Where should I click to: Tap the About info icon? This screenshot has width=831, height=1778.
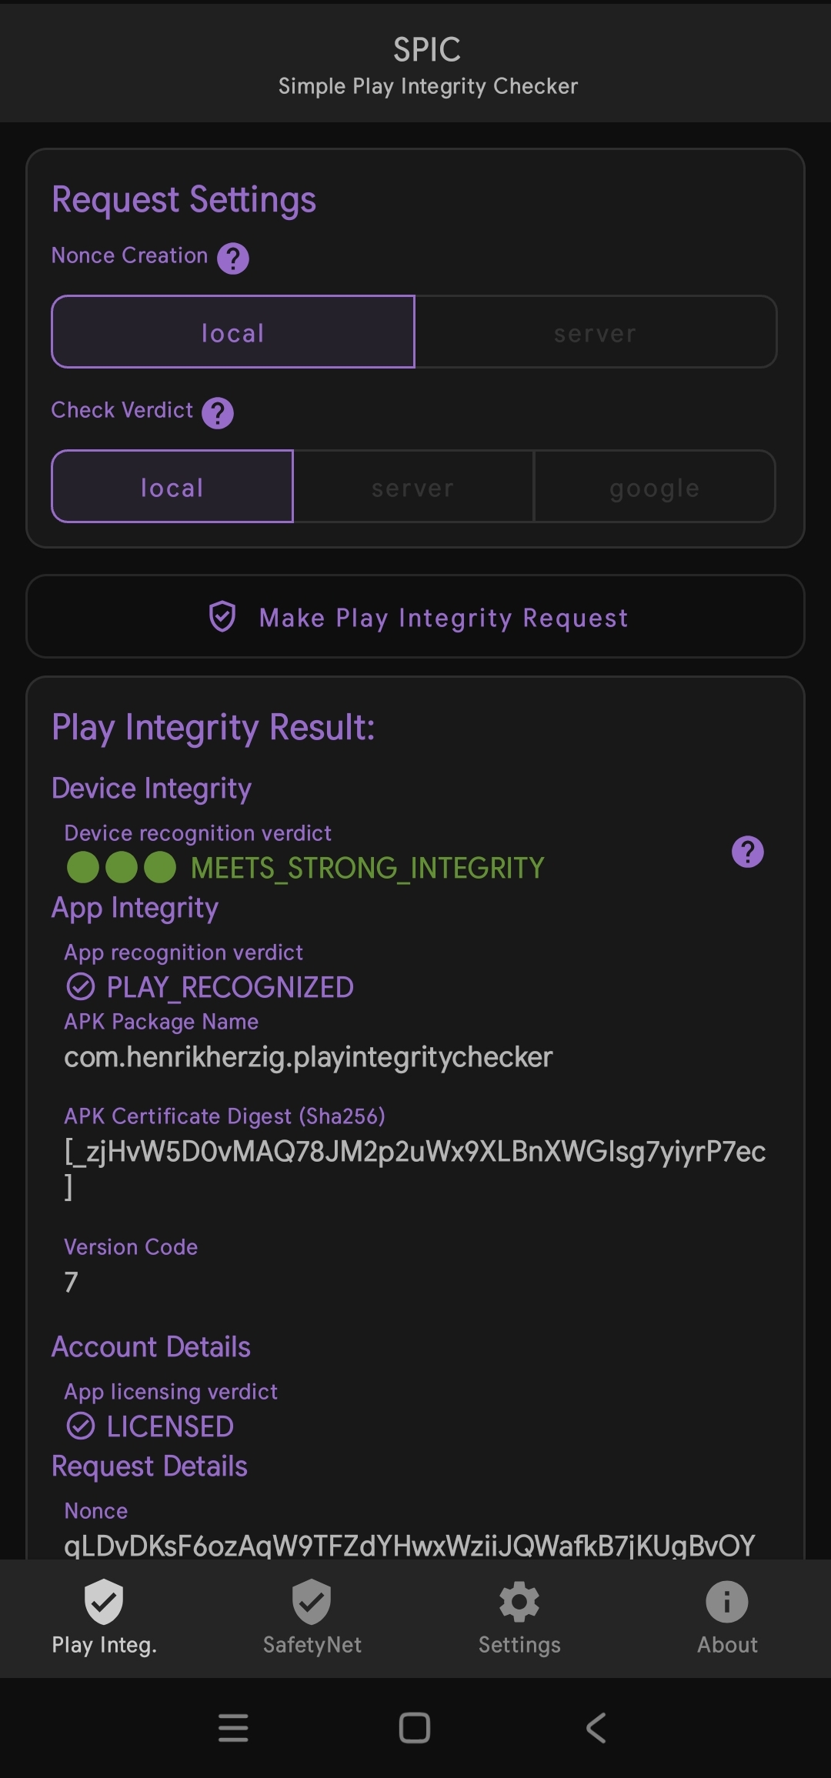[727, 1602]
